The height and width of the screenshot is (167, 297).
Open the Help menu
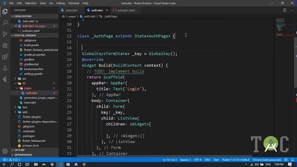coord(85,3)
